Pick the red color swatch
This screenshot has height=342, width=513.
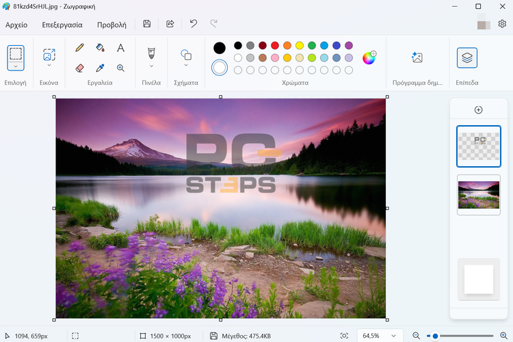tap(275, 46)
